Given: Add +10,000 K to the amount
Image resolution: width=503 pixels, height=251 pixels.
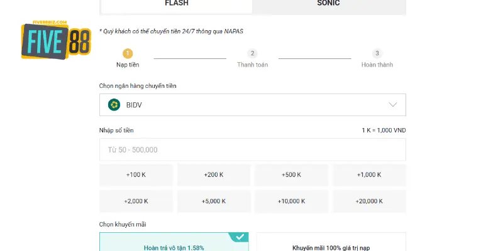Looking at the screenshot, I should click(x=291, y=201).
